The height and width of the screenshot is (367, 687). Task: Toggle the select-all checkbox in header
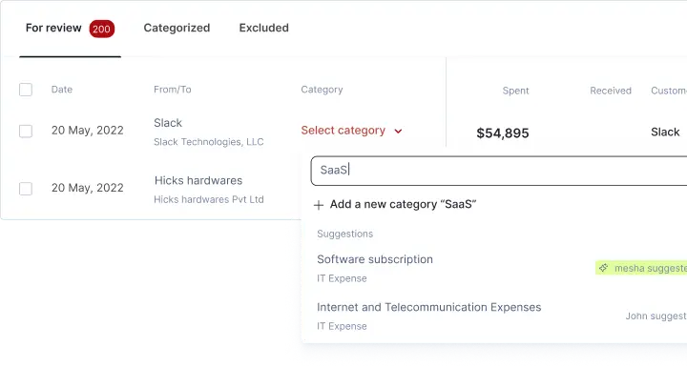(26, 90)
